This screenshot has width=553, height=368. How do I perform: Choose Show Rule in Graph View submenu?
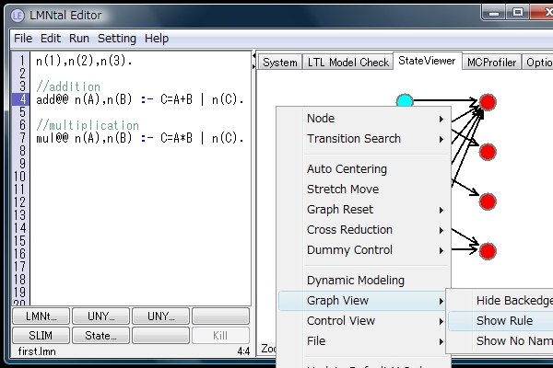504,321
